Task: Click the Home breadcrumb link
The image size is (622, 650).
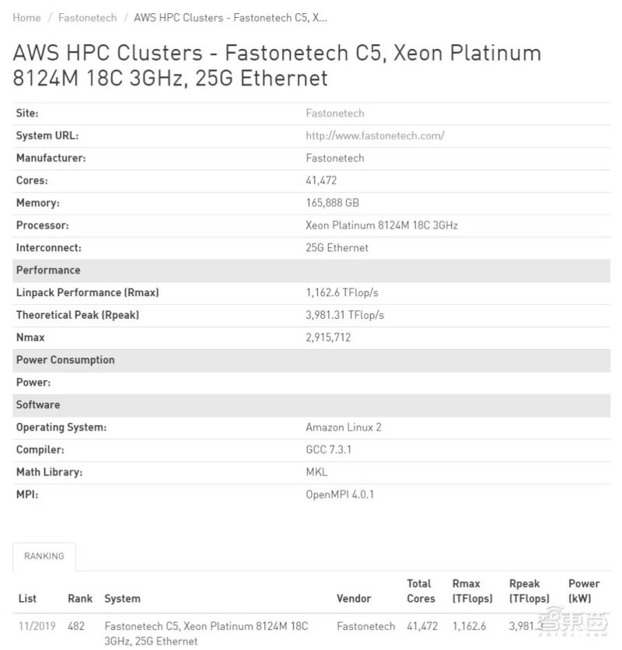Action: point(26,17)
